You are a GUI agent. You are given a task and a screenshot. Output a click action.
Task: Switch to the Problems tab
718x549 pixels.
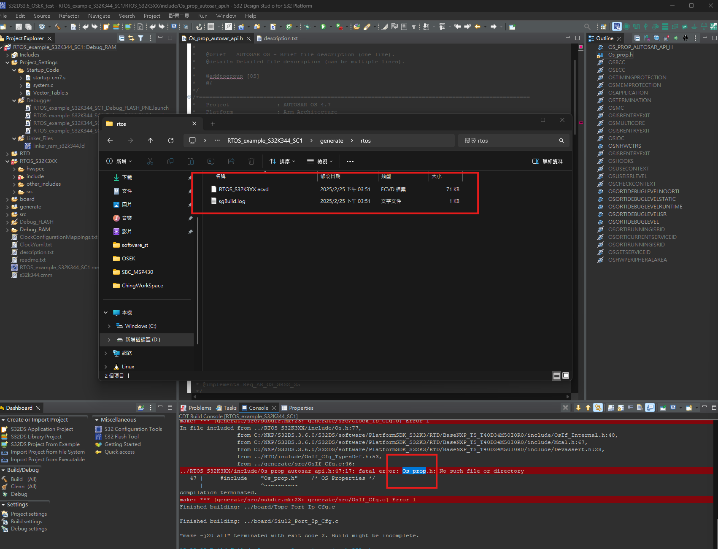199,408
